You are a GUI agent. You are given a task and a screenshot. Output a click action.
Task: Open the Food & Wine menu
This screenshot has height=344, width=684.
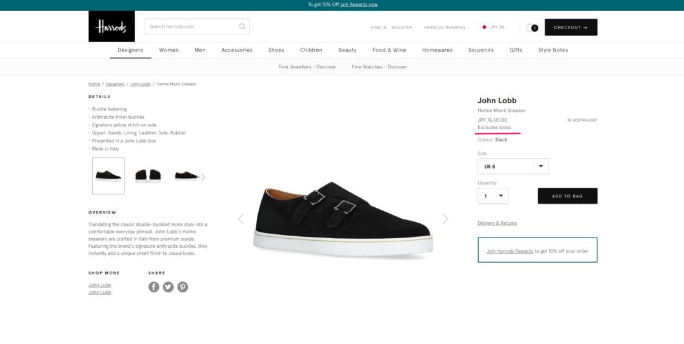pos(389,50)
